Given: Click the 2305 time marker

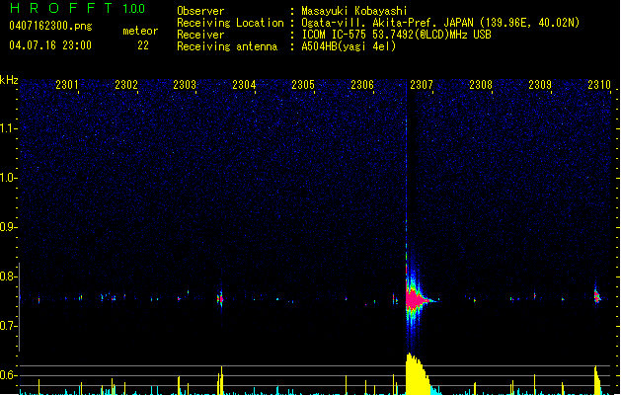Looking at the screenshot, I should [x=303, y=85].
